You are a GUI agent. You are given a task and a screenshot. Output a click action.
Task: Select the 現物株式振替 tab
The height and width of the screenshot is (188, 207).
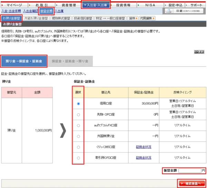[61, 18]
